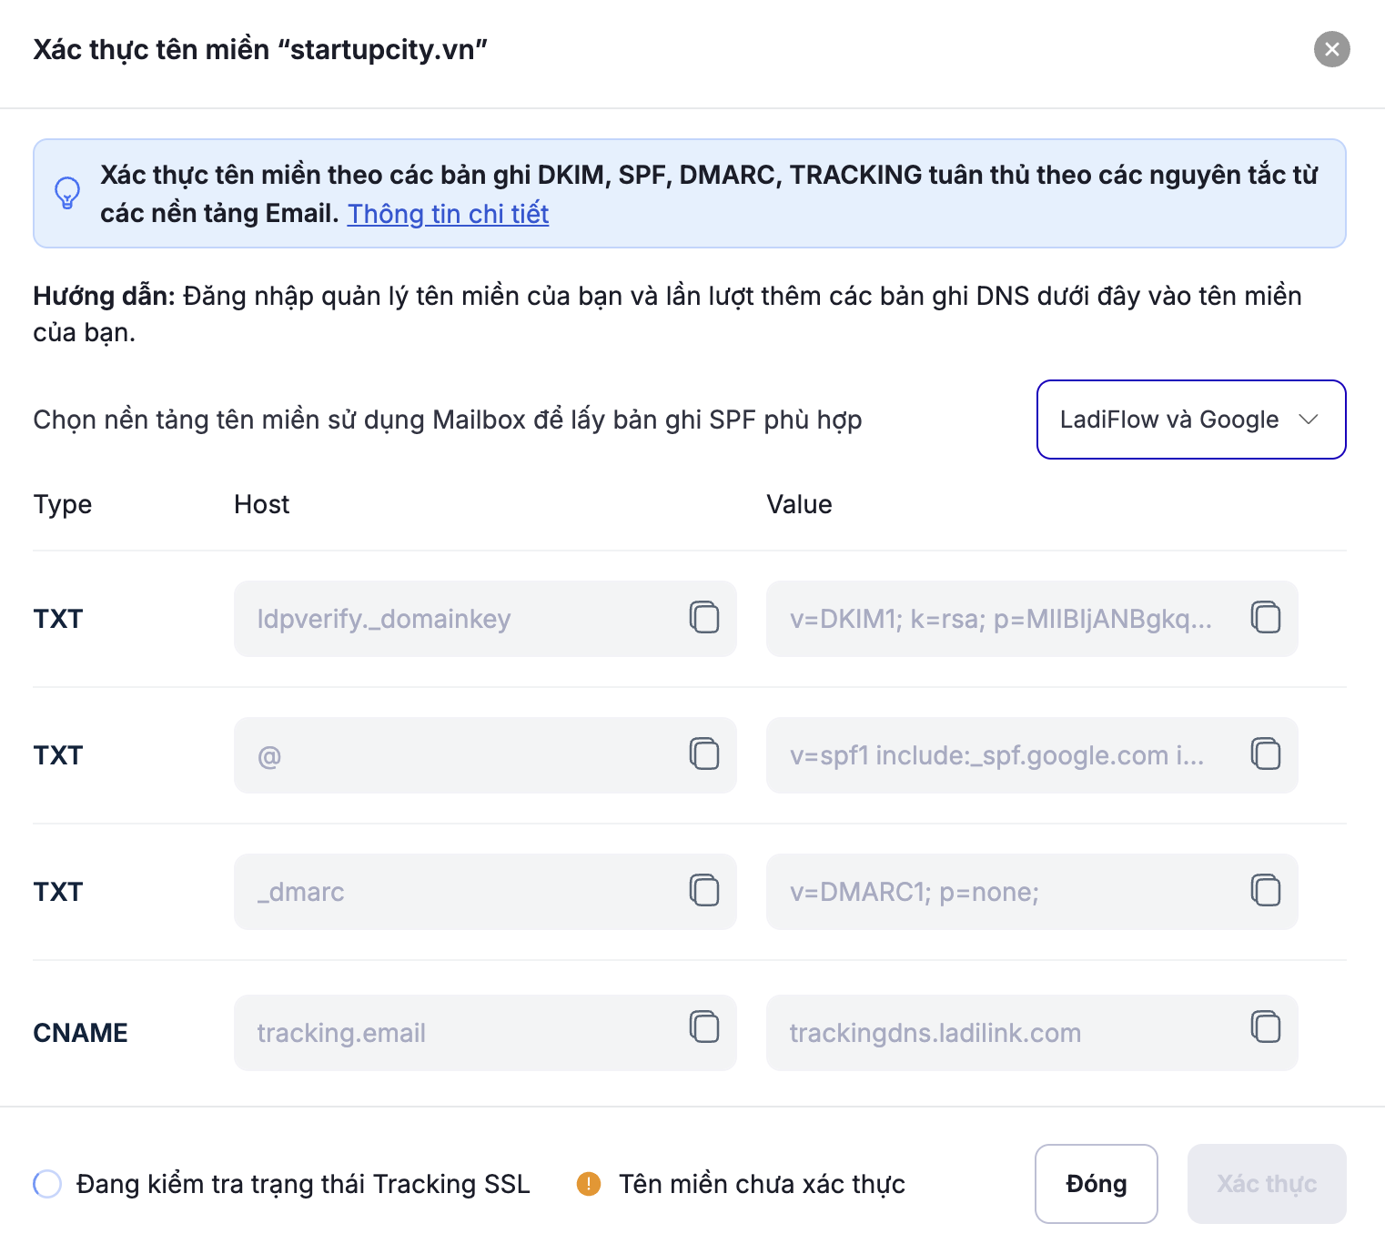This screenshot has height=1254, width=1385.
Task: Click the tracking.email host field
Action: tap(455, 1033)
